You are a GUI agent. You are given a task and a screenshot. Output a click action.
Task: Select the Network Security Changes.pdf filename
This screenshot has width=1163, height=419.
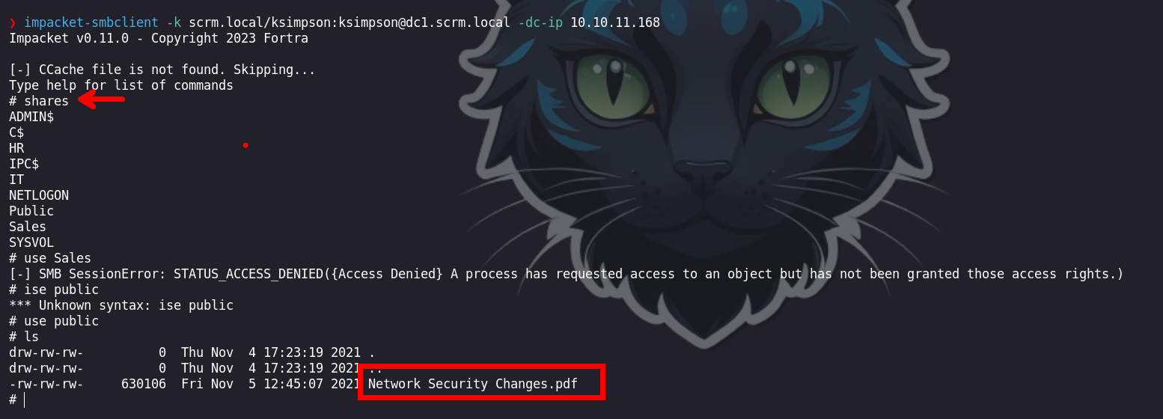coord(472,384)
